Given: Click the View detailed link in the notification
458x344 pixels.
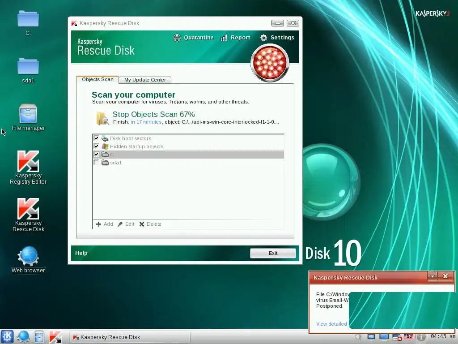Looking at the screenshot, I should point(331,324).
